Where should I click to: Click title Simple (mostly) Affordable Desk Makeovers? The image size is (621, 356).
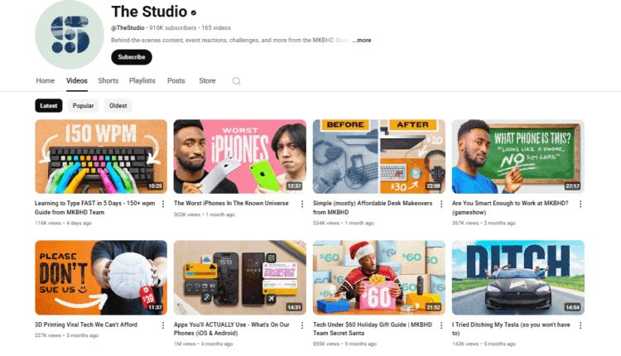click(x=373, y=208)
